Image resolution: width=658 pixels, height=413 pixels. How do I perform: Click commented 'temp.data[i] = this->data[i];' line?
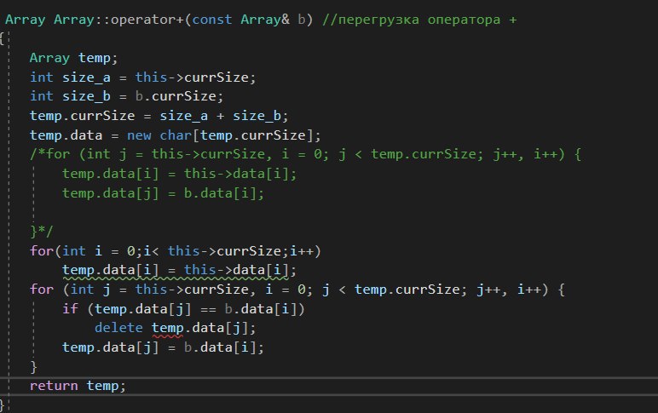click(x=180, y=174)
